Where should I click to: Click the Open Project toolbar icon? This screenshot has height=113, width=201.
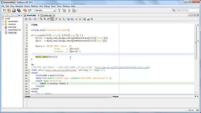point(14,10)
